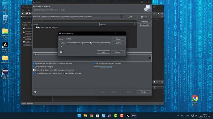Open Recycle Bin on desktop
This screenshot has height=119, width=213.
point(5,19)
